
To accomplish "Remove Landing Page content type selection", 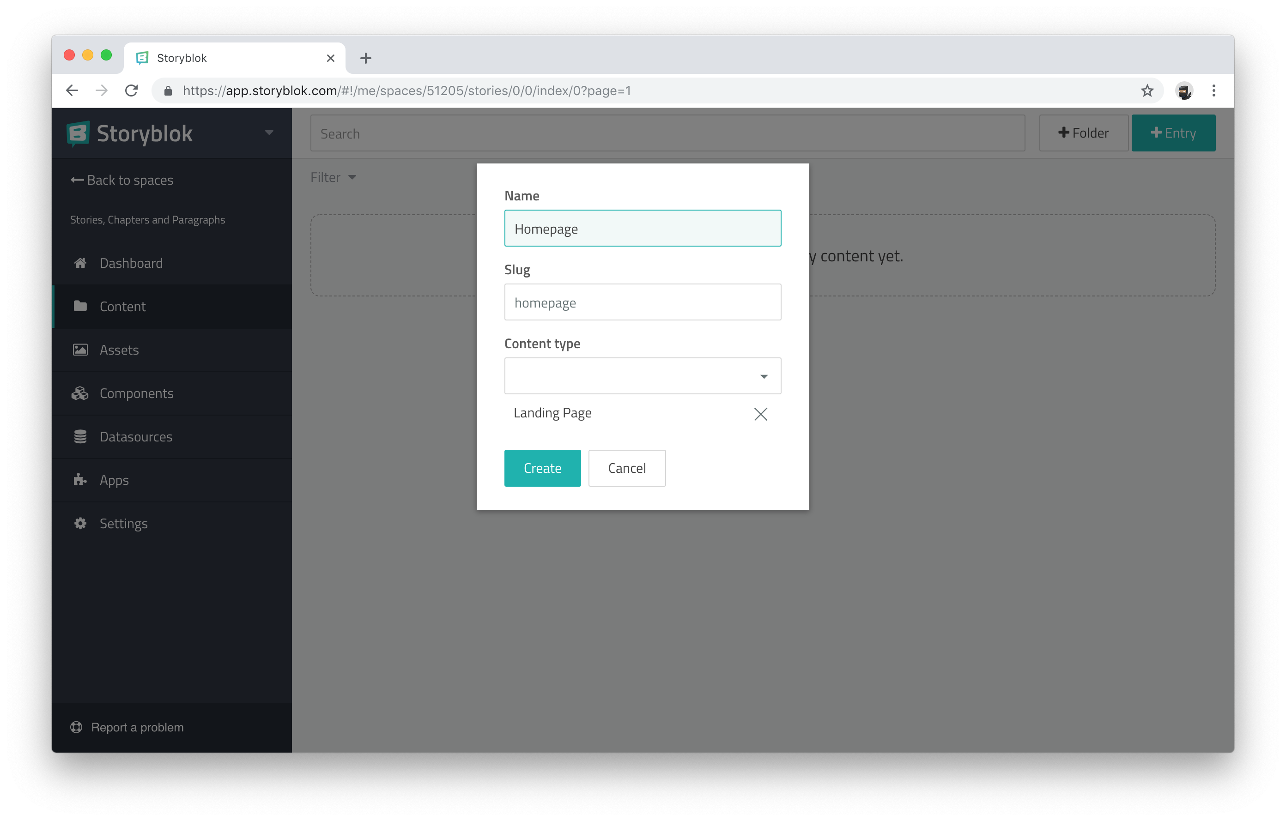I will tap(762, 413).
